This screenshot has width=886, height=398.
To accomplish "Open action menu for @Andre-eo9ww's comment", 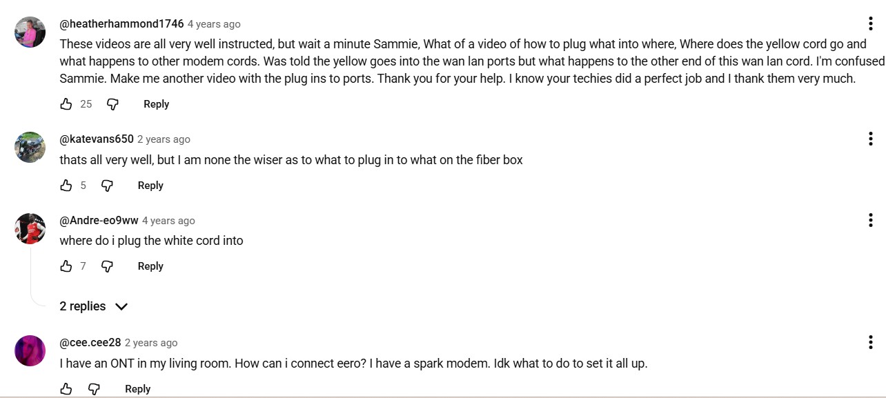I will [871, 220].
